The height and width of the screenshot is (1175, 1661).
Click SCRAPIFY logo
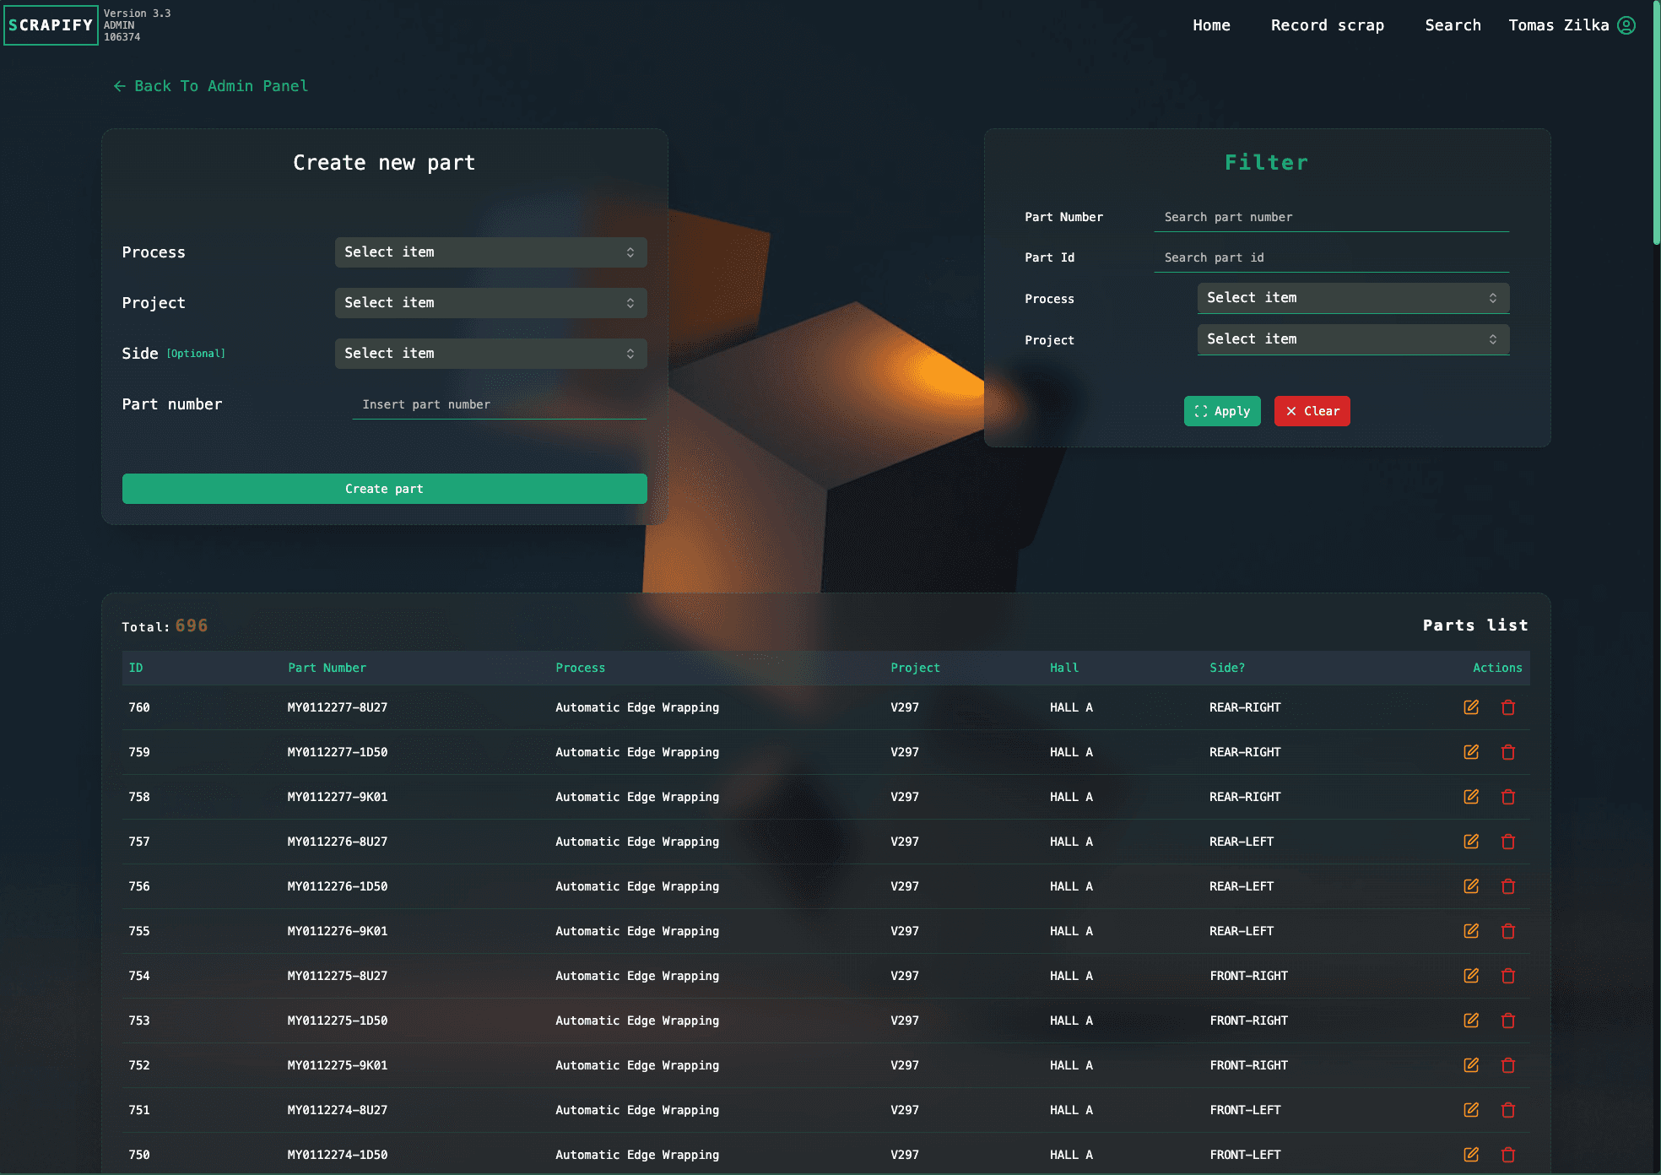point(51,25)
